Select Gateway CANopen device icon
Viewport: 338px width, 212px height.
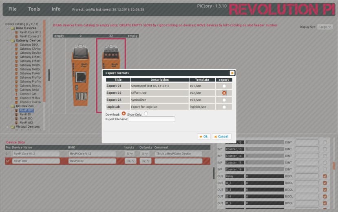point(16,49)
